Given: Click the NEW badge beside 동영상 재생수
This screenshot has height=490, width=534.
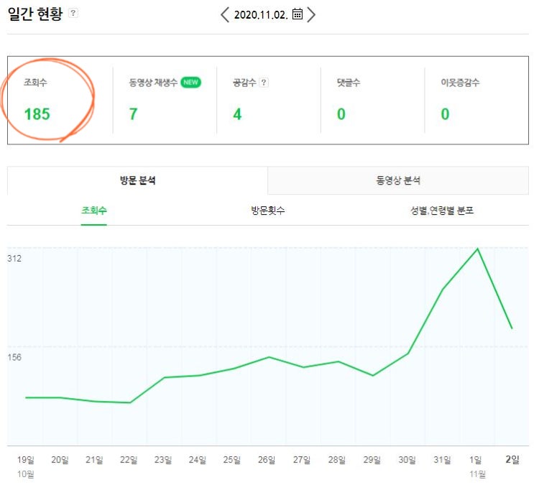Looking at the screenshot, I should point(190,83).
